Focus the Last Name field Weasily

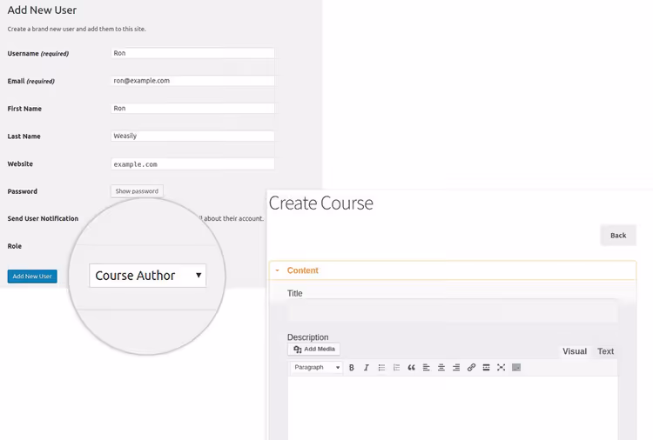[192, 136]
